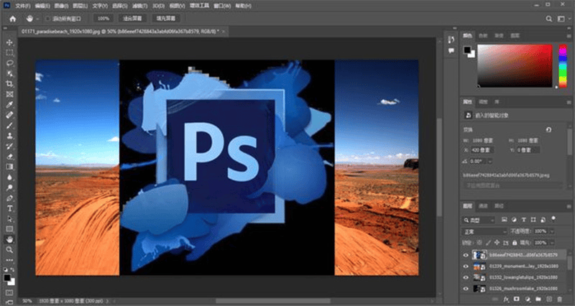Click the trash icon to delete layer
This screenshot has height=306, width=575.
click(560, 300)
